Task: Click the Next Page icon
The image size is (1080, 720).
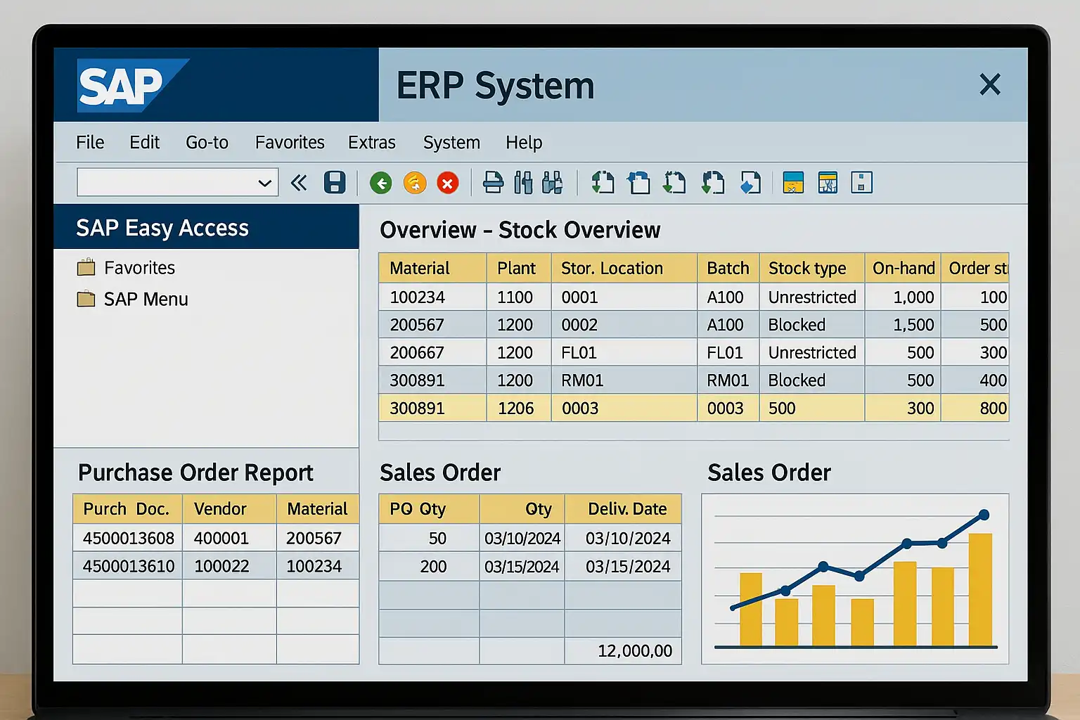Action: click(674, 183)
